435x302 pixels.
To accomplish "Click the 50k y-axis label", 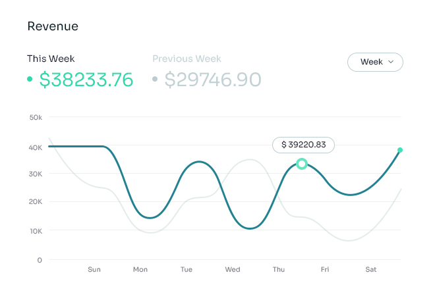I will coord(36,117).
